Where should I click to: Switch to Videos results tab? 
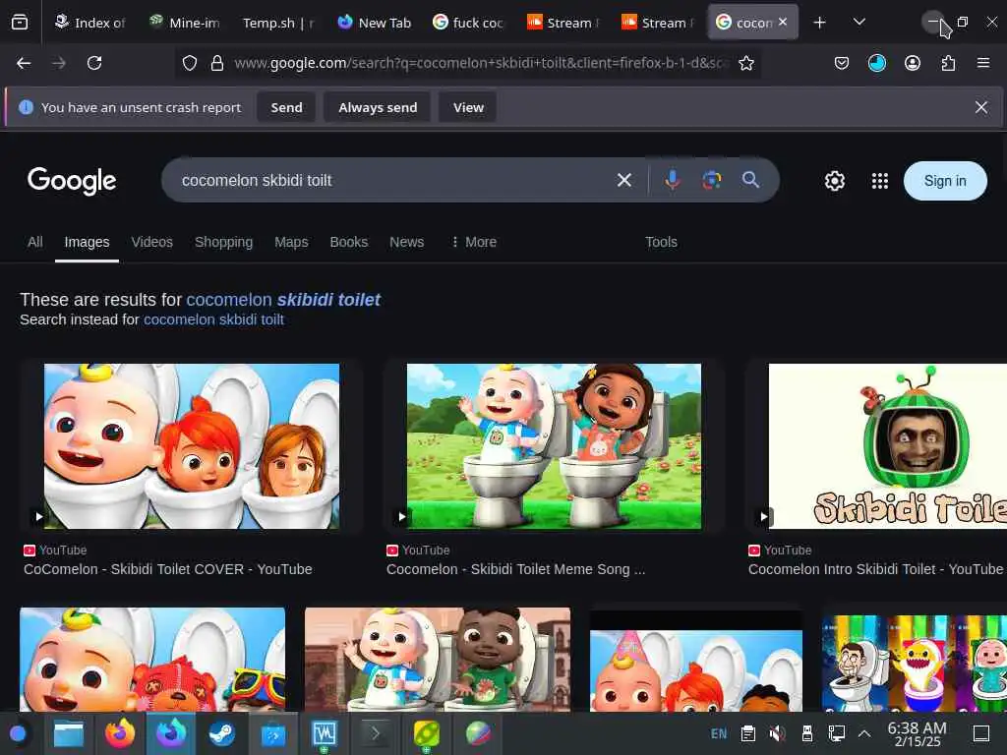(x=152, y=242)
